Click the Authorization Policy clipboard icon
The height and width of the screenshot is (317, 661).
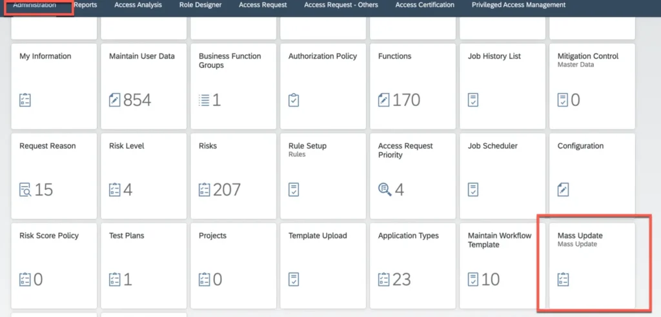(x=294, y=100)
